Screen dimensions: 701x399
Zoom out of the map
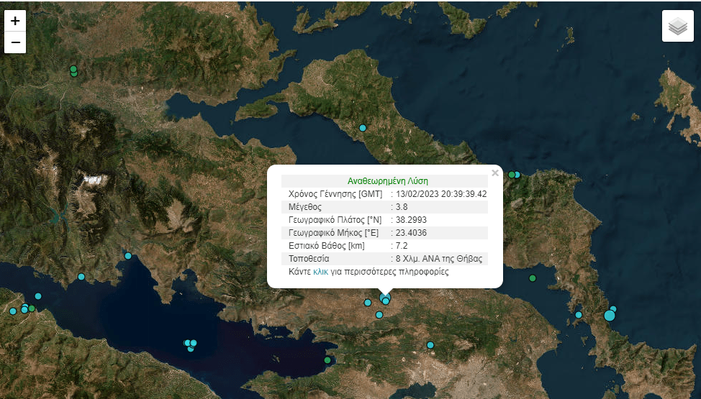coord(15,43)
